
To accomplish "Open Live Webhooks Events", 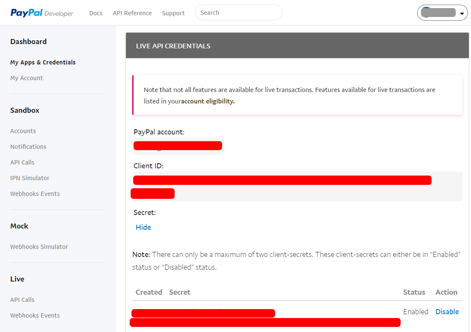I will [x=35, y=315].
